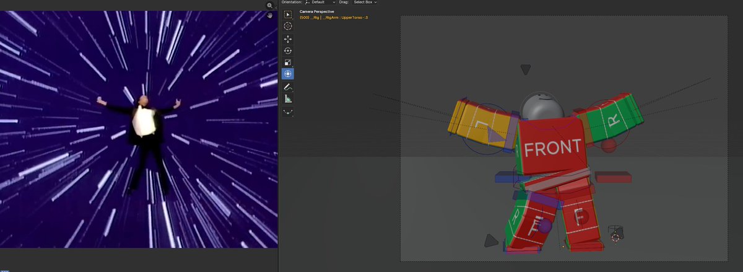The image size is (743, 272).
Task: Click the triangle control above the head
Action: [525, 69]
